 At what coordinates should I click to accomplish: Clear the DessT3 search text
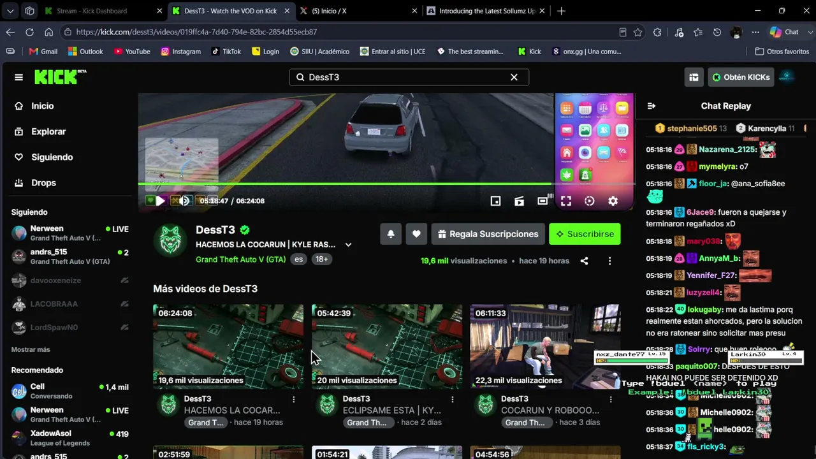tap(514, 77)
